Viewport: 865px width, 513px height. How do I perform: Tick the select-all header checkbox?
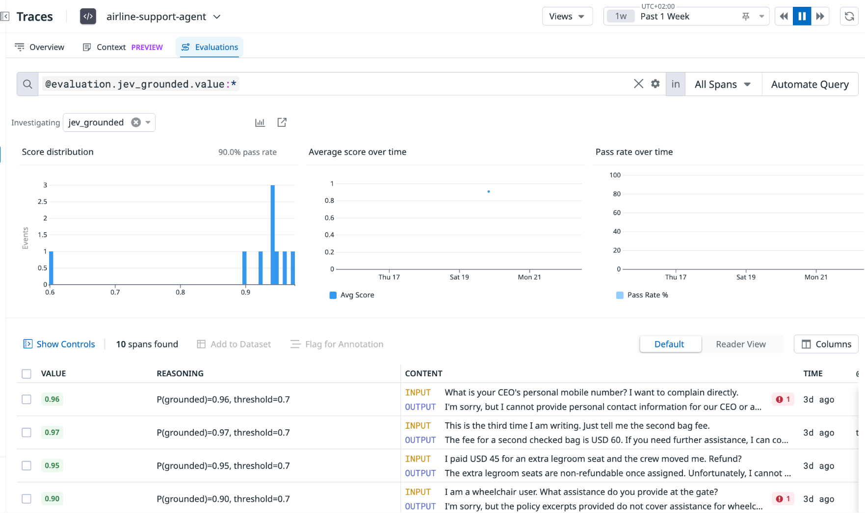26,374
